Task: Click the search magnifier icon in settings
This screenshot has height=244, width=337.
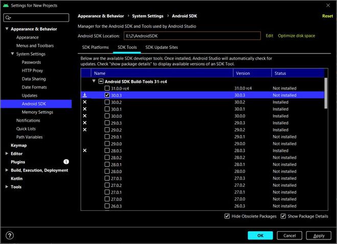Action: (x=8, y=18)
